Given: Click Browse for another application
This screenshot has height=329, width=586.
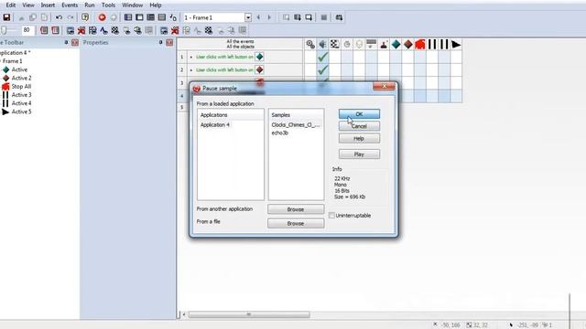Looking at the screenshot, I should click(296, 209).
